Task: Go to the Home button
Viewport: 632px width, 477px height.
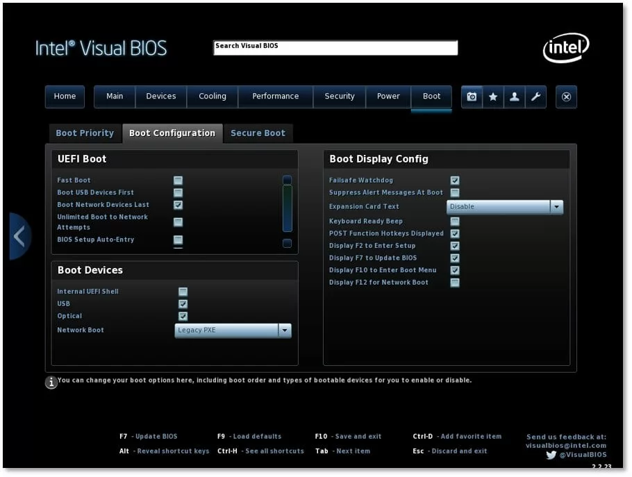Action: 65,97
